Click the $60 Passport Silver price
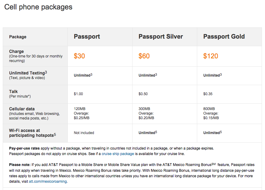 coord(144,56)
